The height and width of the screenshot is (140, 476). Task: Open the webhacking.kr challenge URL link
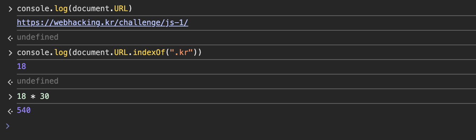[x=103, y=23]
